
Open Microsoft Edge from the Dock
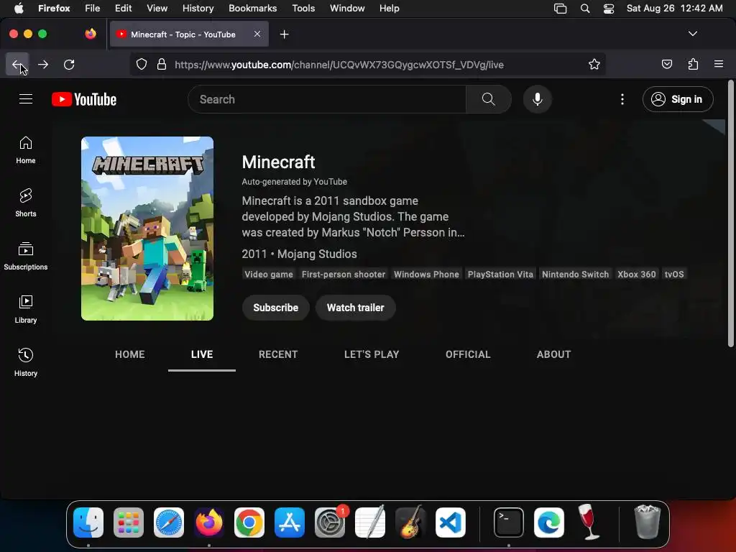click(548, 523)
